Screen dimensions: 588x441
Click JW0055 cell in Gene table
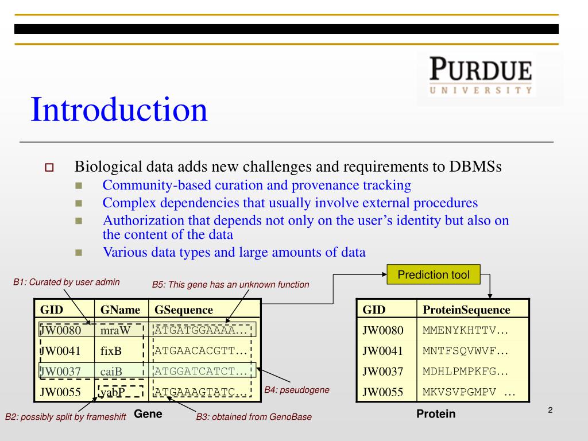point(60,392)
